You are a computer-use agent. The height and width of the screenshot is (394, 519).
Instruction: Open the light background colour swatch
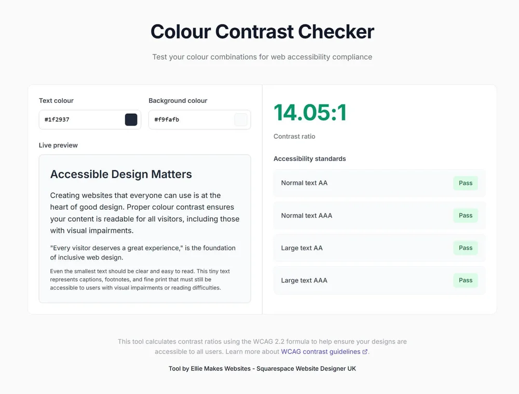tap(241, 119)
